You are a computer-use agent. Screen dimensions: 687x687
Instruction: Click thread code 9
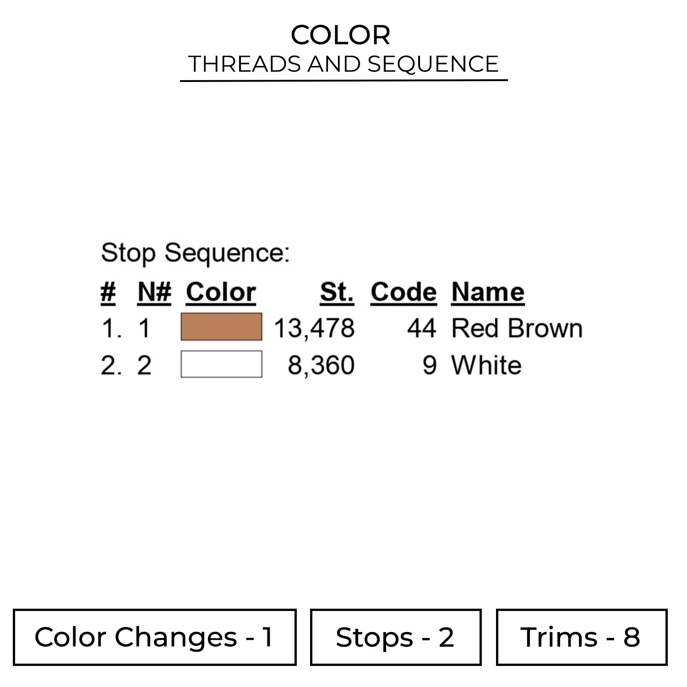[429, 365]
